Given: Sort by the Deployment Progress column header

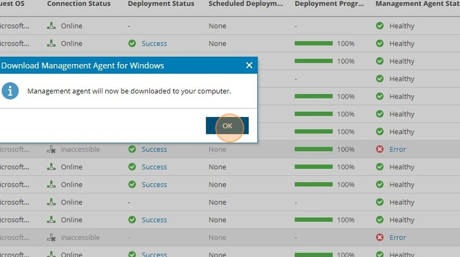Looking at the screenshot, I should point(329,4).
